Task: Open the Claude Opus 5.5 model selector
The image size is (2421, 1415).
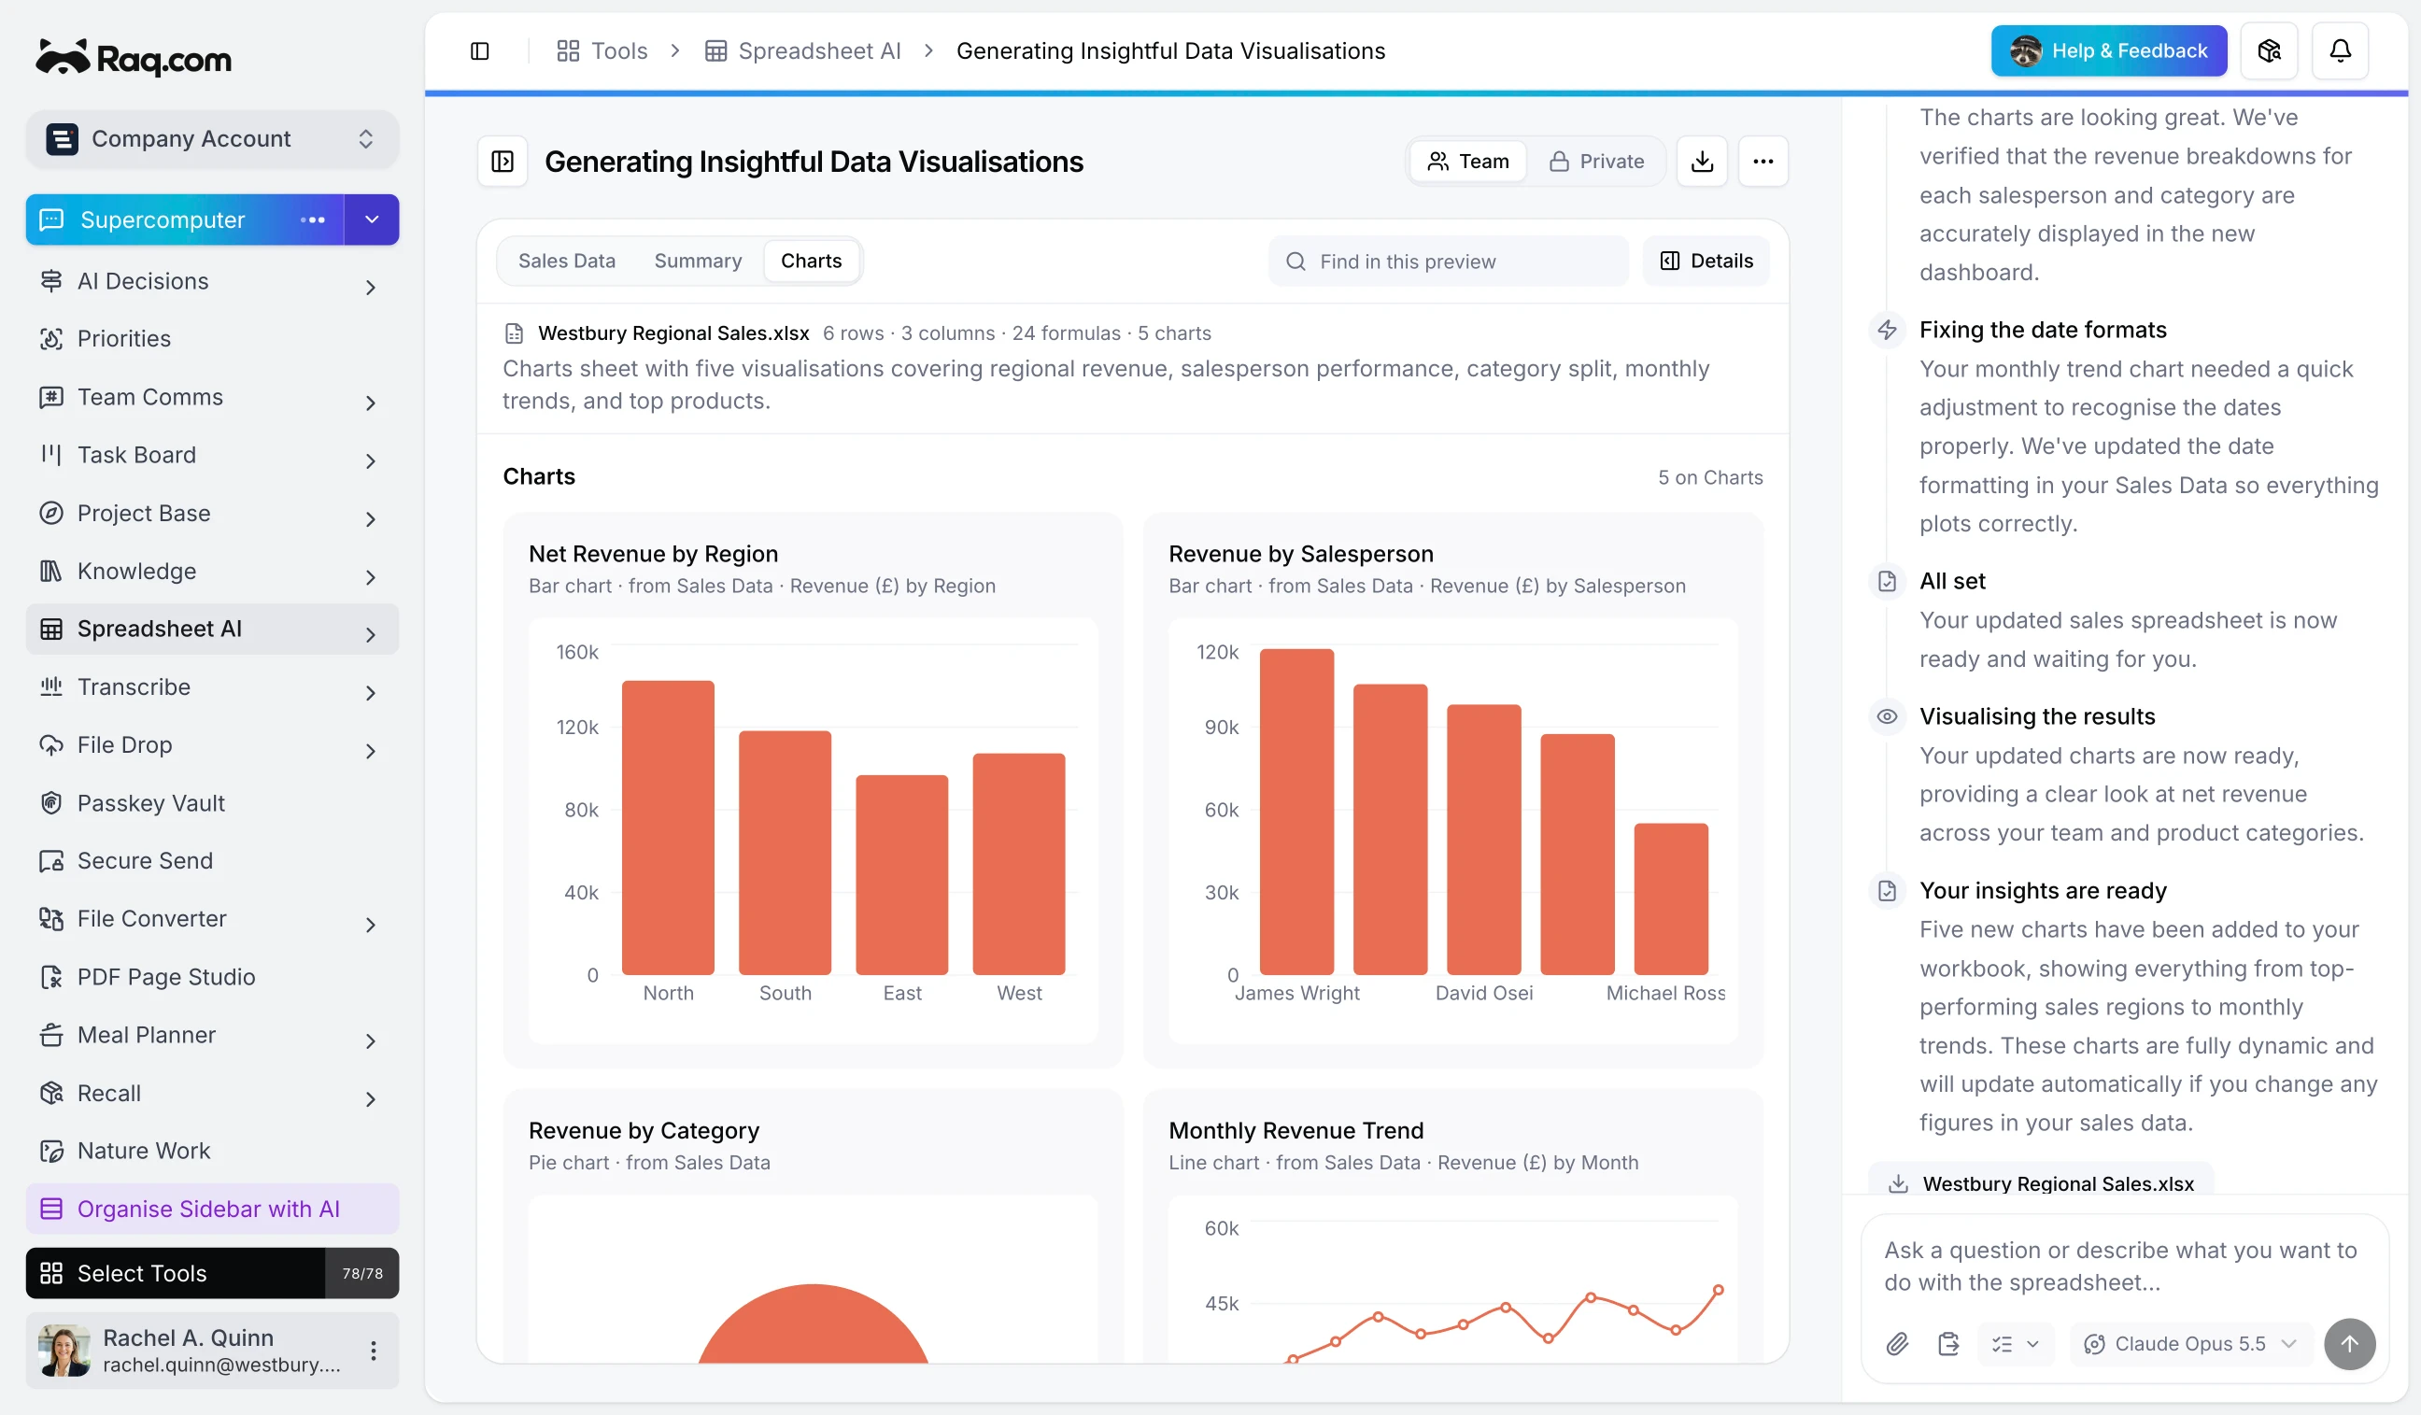Action: pos(2188,1343)
